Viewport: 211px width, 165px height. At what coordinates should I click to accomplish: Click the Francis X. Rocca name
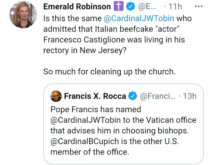coord(95,96)
